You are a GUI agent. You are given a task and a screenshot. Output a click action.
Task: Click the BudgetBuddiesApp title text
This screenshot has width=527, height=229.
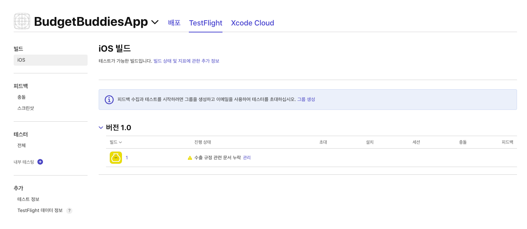[x=91, y=22]
